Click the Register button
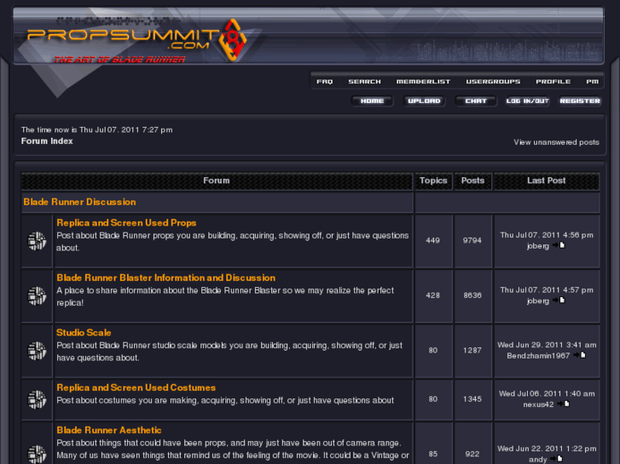620x464 pixels. [x=580, y=101]
